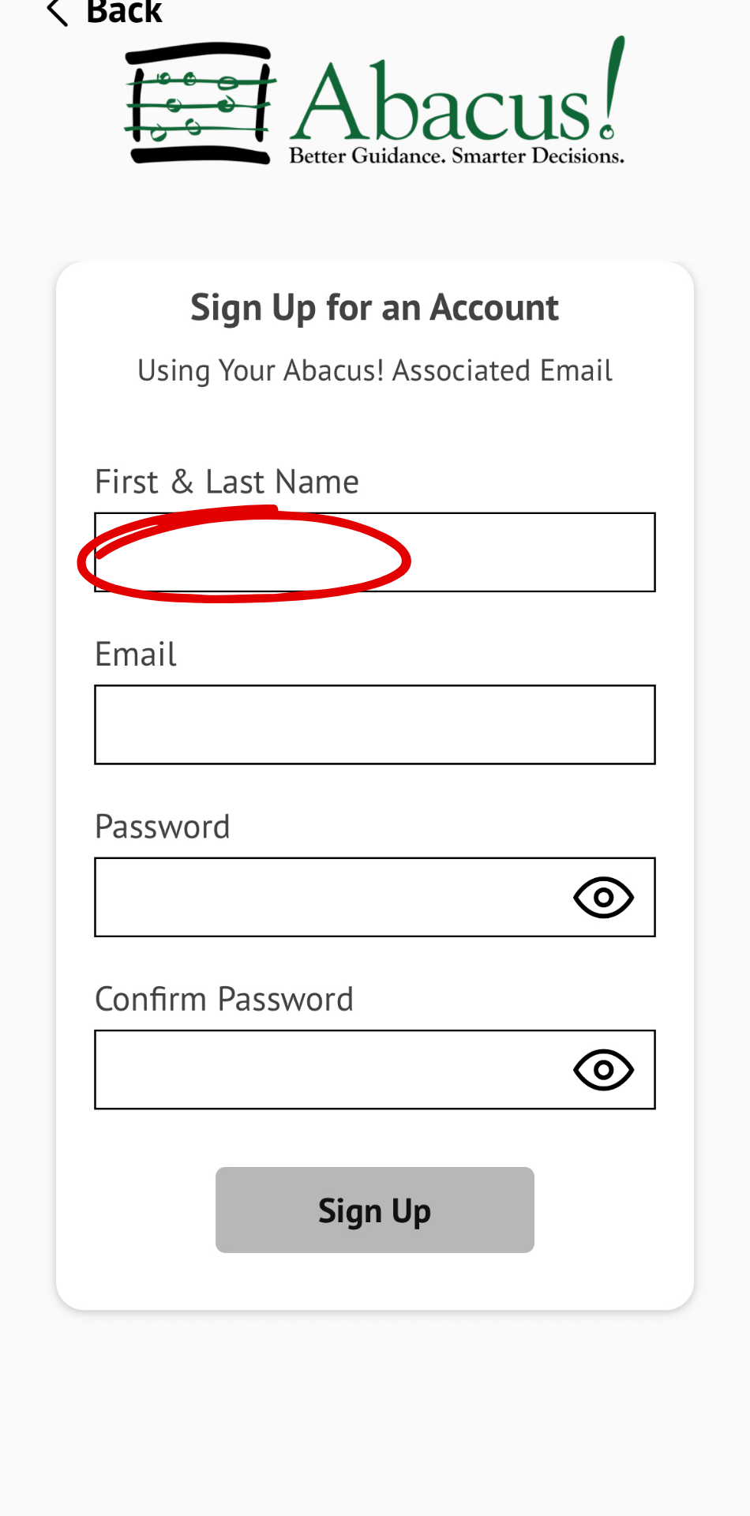750x1516 pixels.
Task: Toggle visibility eye in Confirm Password field
Action: click(x=603, y=1069)
